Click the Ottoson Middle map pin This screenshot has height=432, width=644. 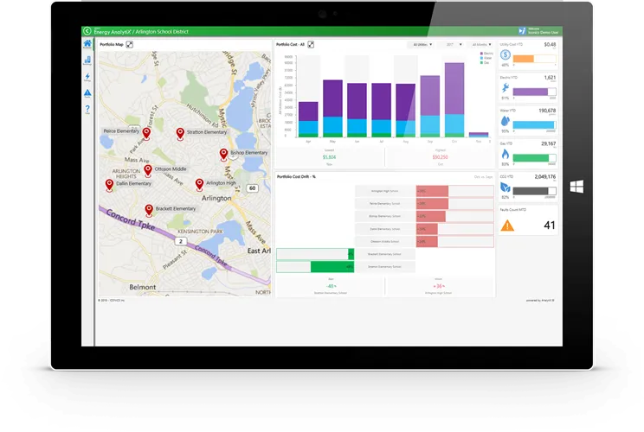[148, 171]
